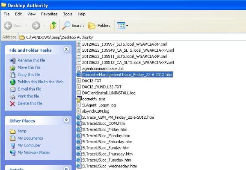This screenshot has height=170, width=246.
Task: Click Publish this file to the Web
Action: (x=41, y=82)
